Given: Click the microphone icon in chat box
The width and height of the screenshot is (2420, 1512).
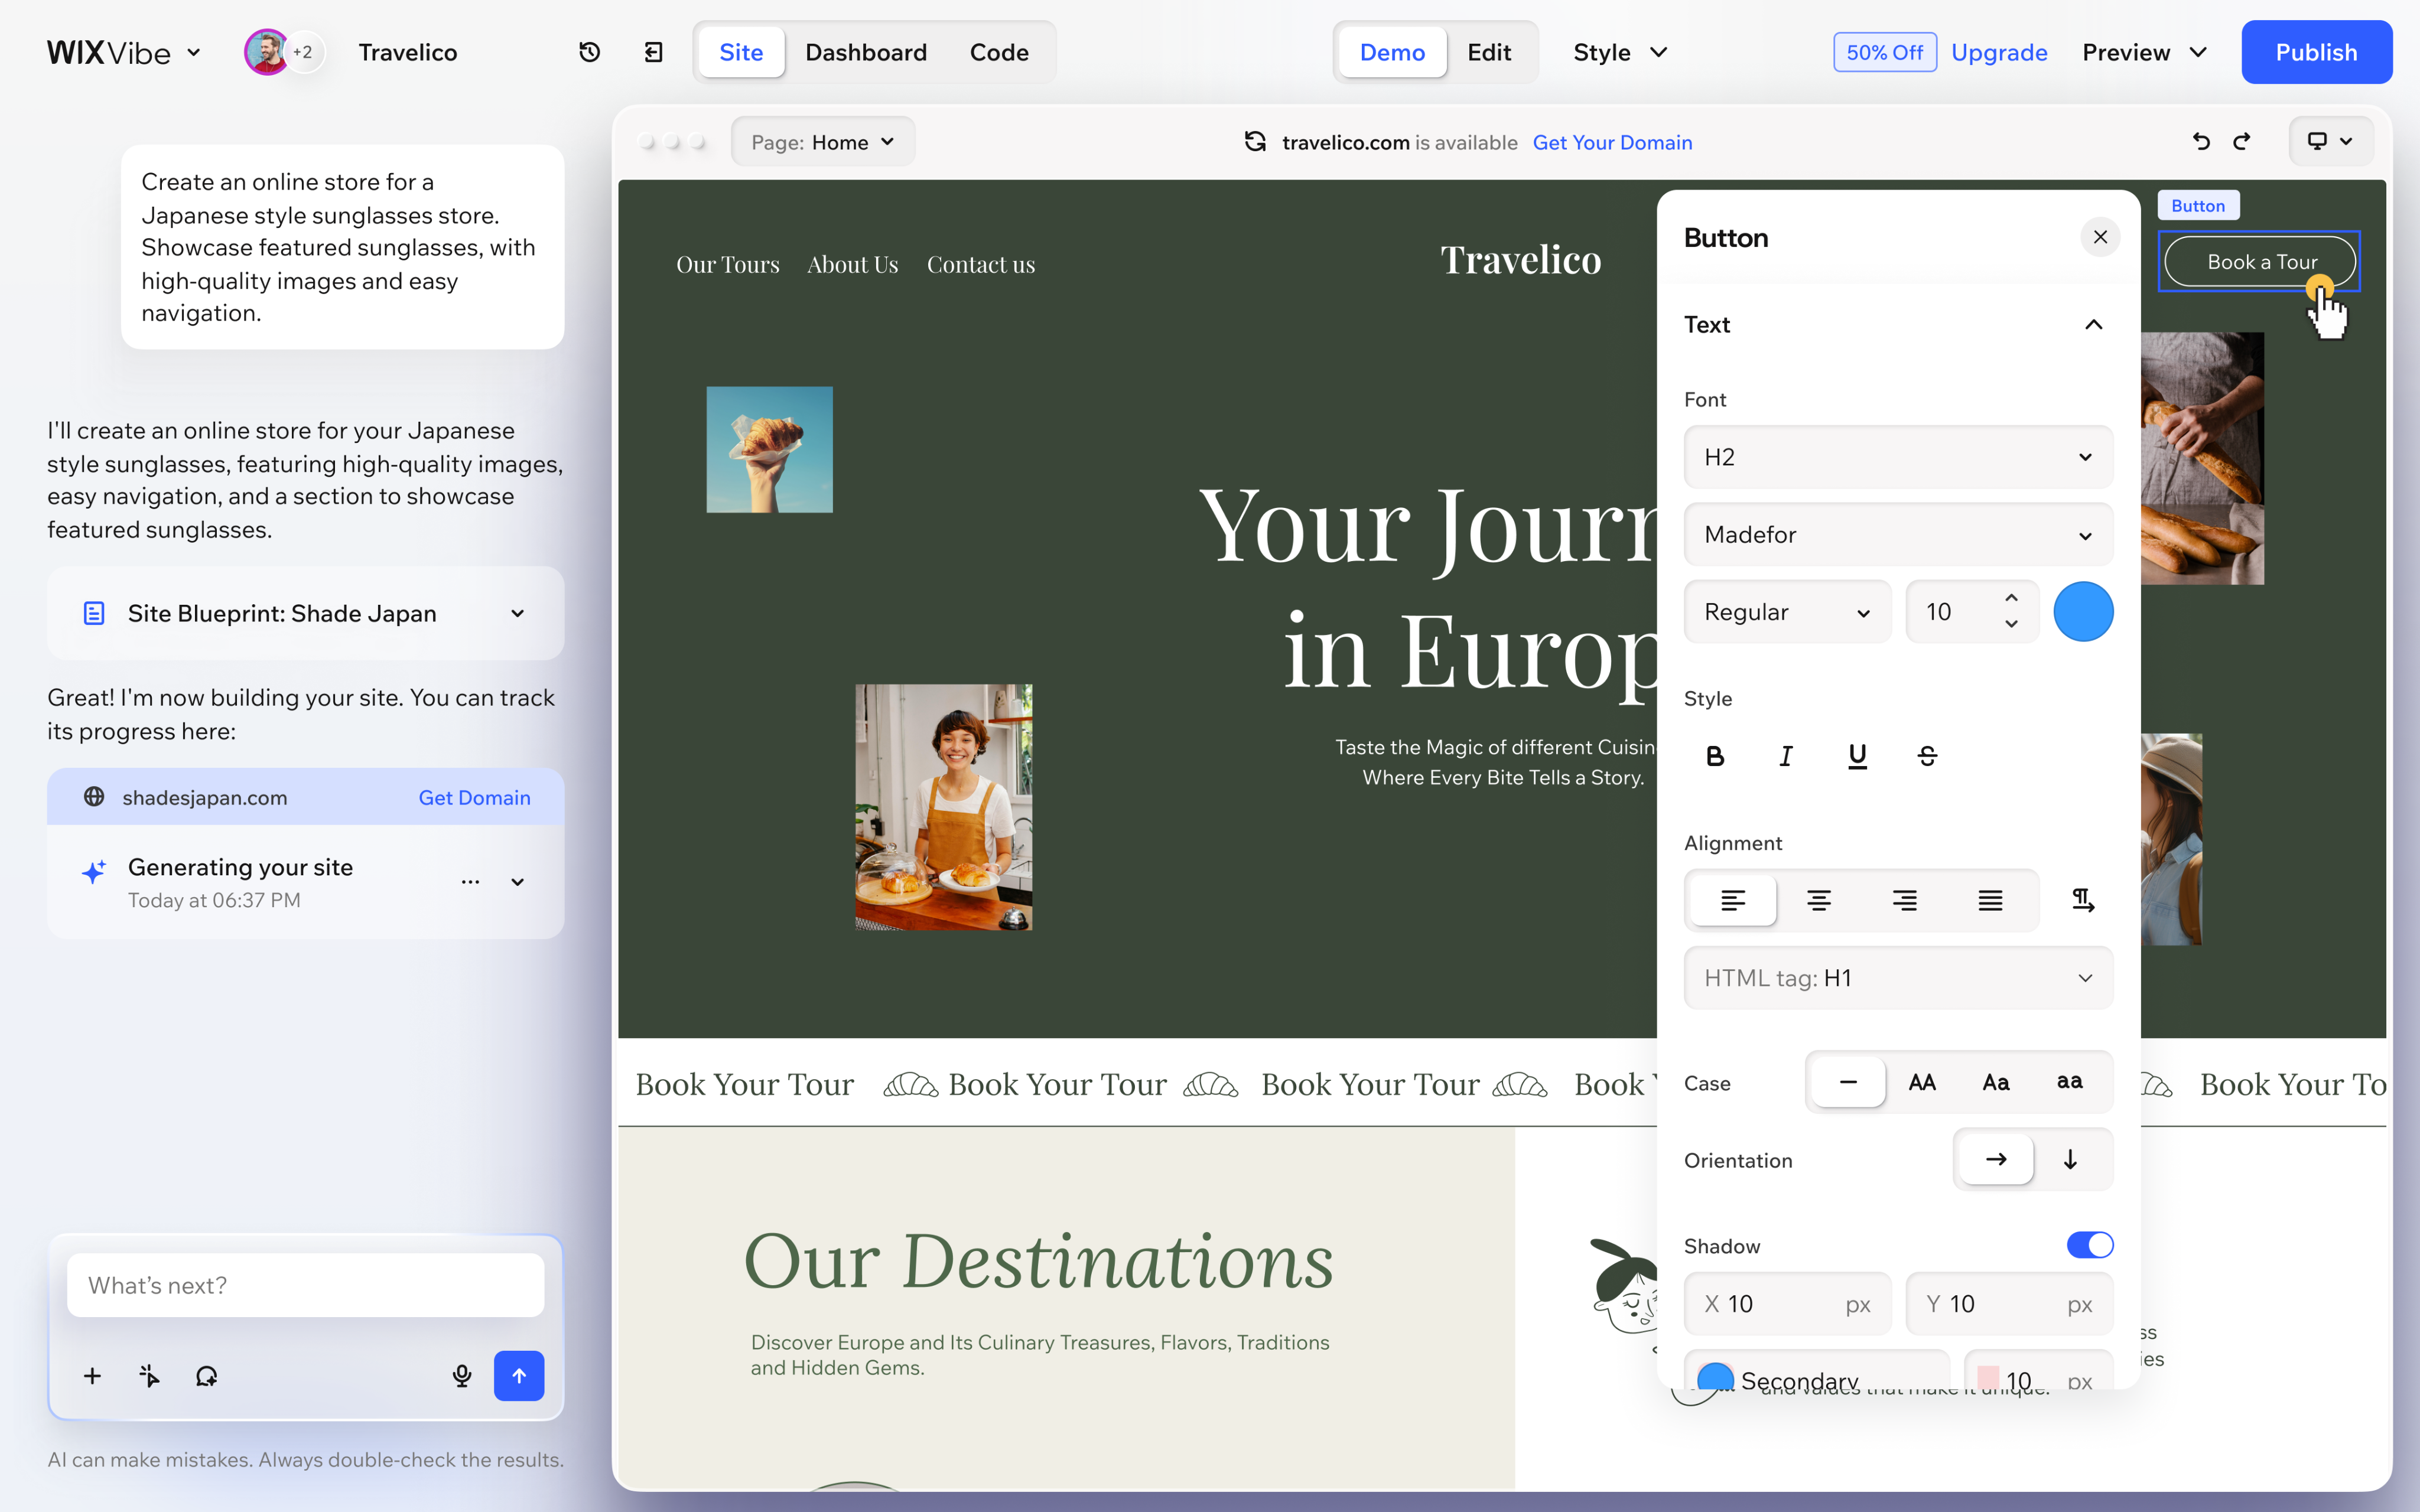Looking at the screenshot, I should pyautogui.click(x=462, y=1376).
